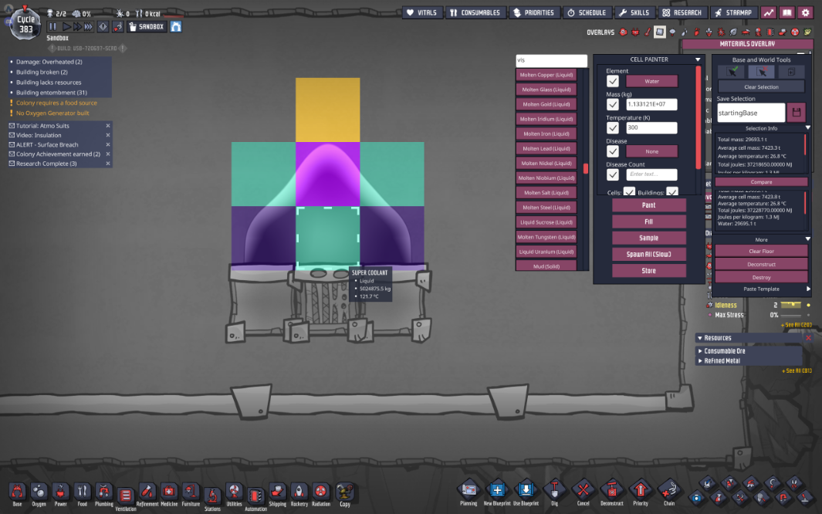Click the Paint button
822x514 pixels.
pos(649,205)
